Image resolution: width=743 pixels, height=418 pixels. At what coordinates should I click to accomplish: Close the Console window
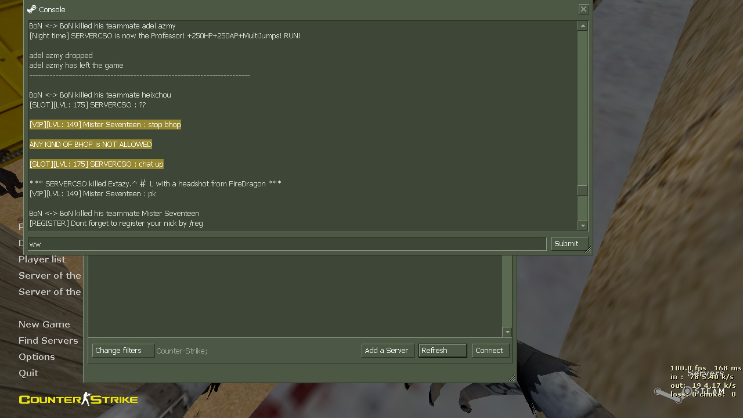click(x=583, y=9)
